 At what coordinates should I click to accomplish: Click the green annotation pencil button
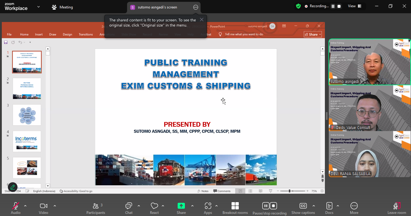point(13,187)
